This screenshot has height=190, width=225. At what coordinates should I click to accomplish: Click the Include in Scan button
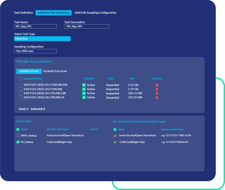29,71
